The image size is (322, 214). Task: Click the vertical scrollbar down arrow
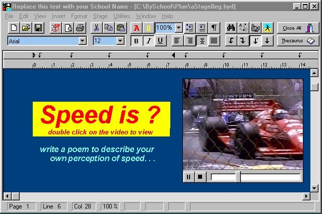(314, 188)
